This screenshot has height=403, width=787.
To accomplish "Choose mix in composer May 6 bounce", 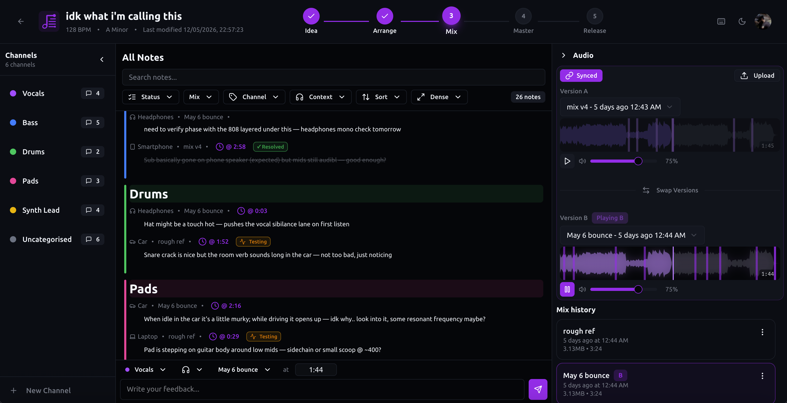I will (244, 370).
